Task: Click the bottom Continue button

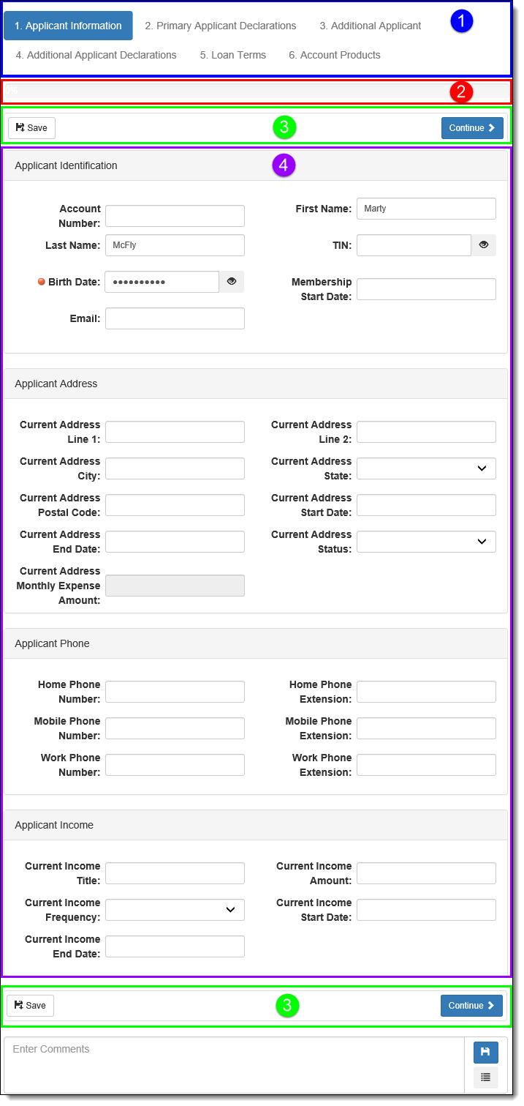Action: point(471,1006)
